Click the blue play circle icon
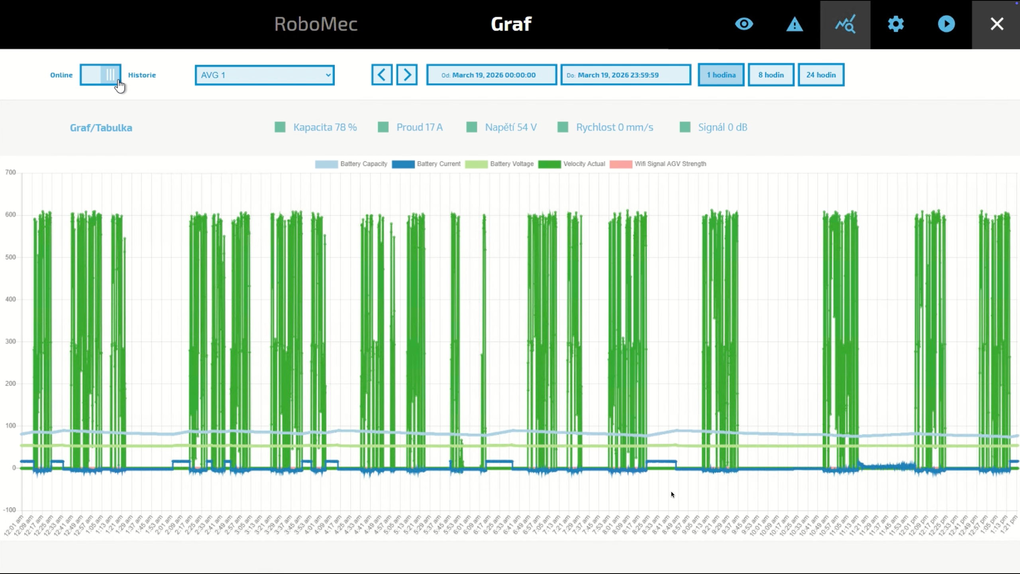Screen dimensions: 1020x574 tap(946, 24)
